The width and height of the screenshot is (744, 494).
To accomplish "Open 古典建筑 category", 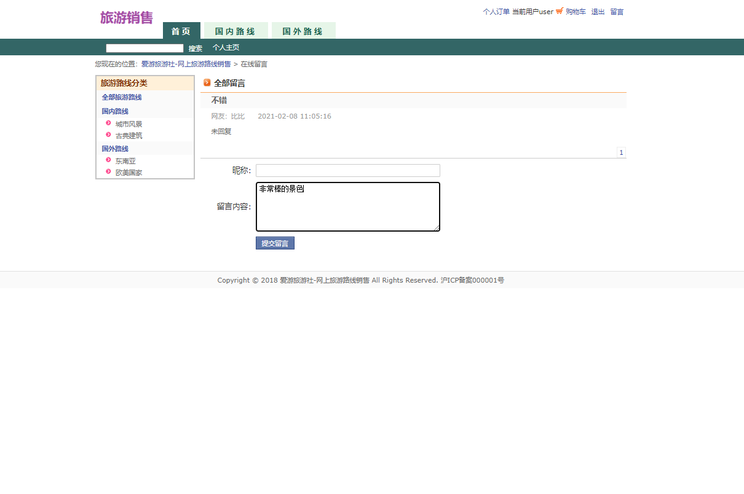I will [129, 136].
